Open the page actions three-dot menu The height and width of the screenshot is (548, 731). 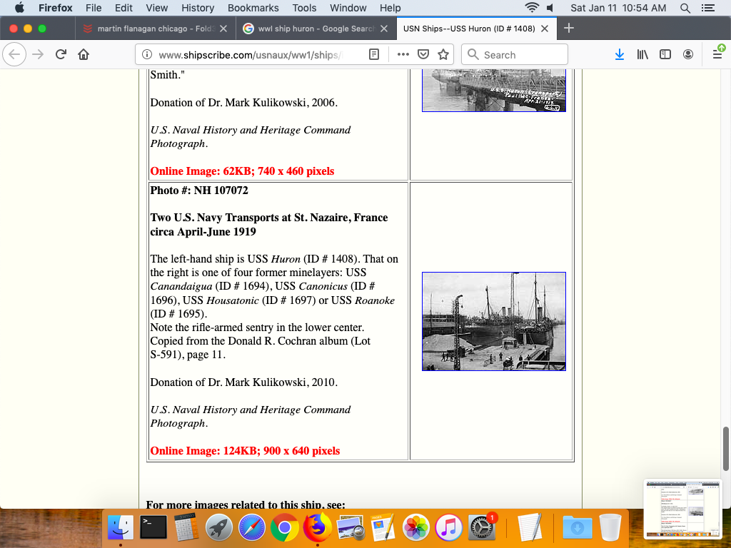tap(403, 55)
